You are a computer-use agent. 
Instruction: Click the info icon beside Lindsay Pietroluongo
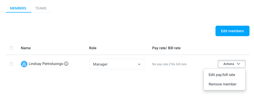(x=66, y=64)
